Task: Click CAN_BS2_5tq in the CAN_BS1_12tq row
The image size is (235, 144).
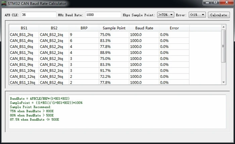Action: click(x=54, y=77)
